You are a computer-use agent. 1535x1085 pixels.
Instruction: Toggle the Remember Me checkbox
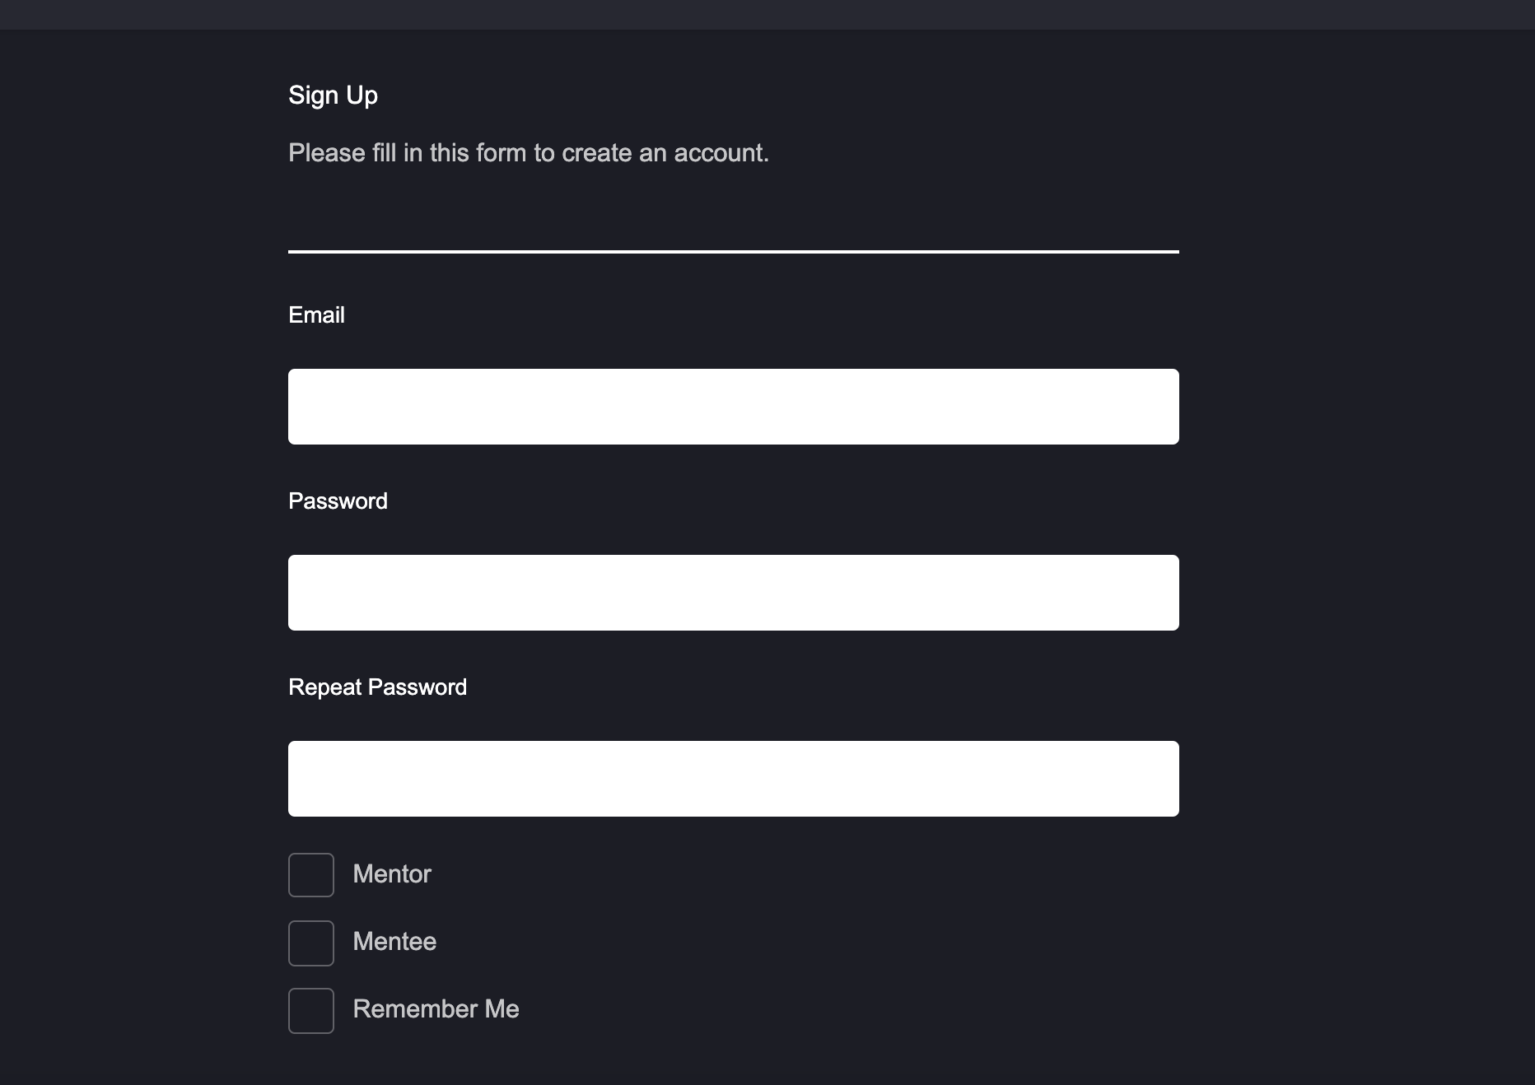[x=311, y=1010]
